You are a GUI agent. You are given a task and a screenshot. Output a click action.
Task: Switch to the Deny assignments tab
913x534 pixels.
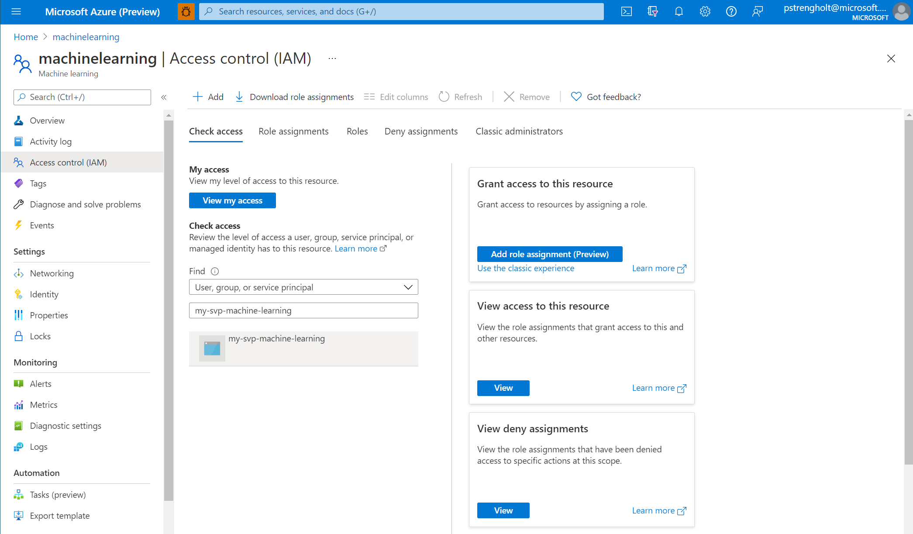click(x=421, y=131)
